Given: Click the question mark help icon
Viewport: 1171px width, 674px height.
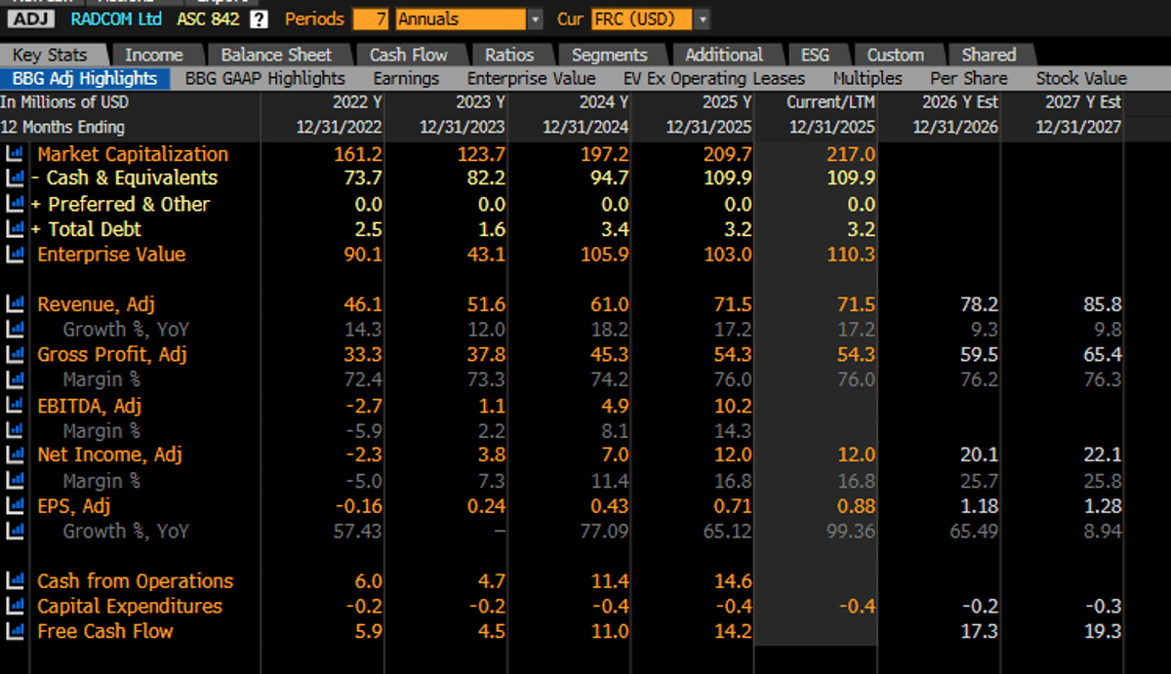Looking at the screenshot, I should pyautogui.click(x=259, y=20).
